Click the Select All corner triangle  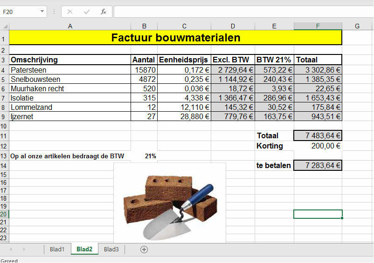click(5, 26)
